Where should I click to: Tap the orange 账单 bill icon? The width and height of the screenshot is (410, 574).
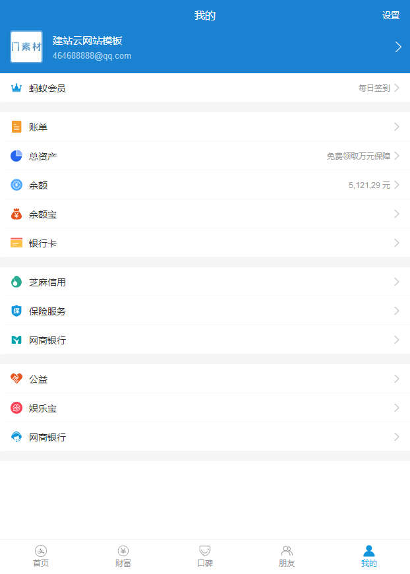(16, 127)
